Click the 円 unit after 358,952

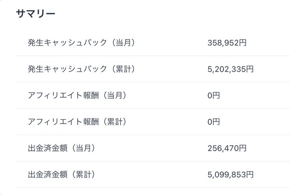(243, 42)
